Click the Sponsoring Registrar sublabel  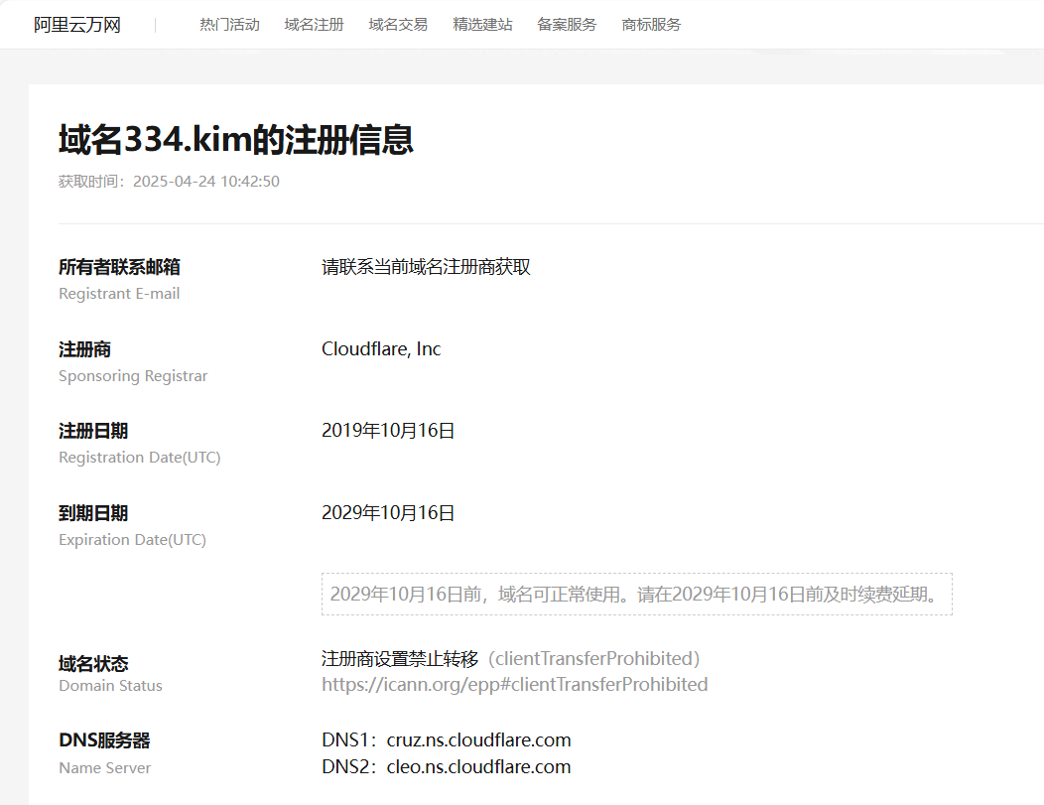tap(133, 376)
